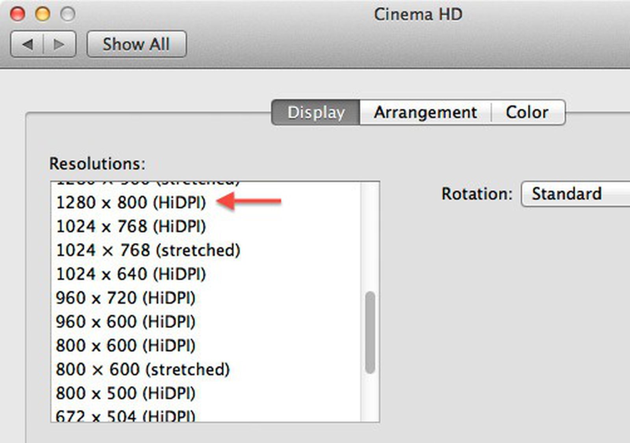Screen dimensions: 630x443
Task: Click the red close button
Action: (17, 13)
